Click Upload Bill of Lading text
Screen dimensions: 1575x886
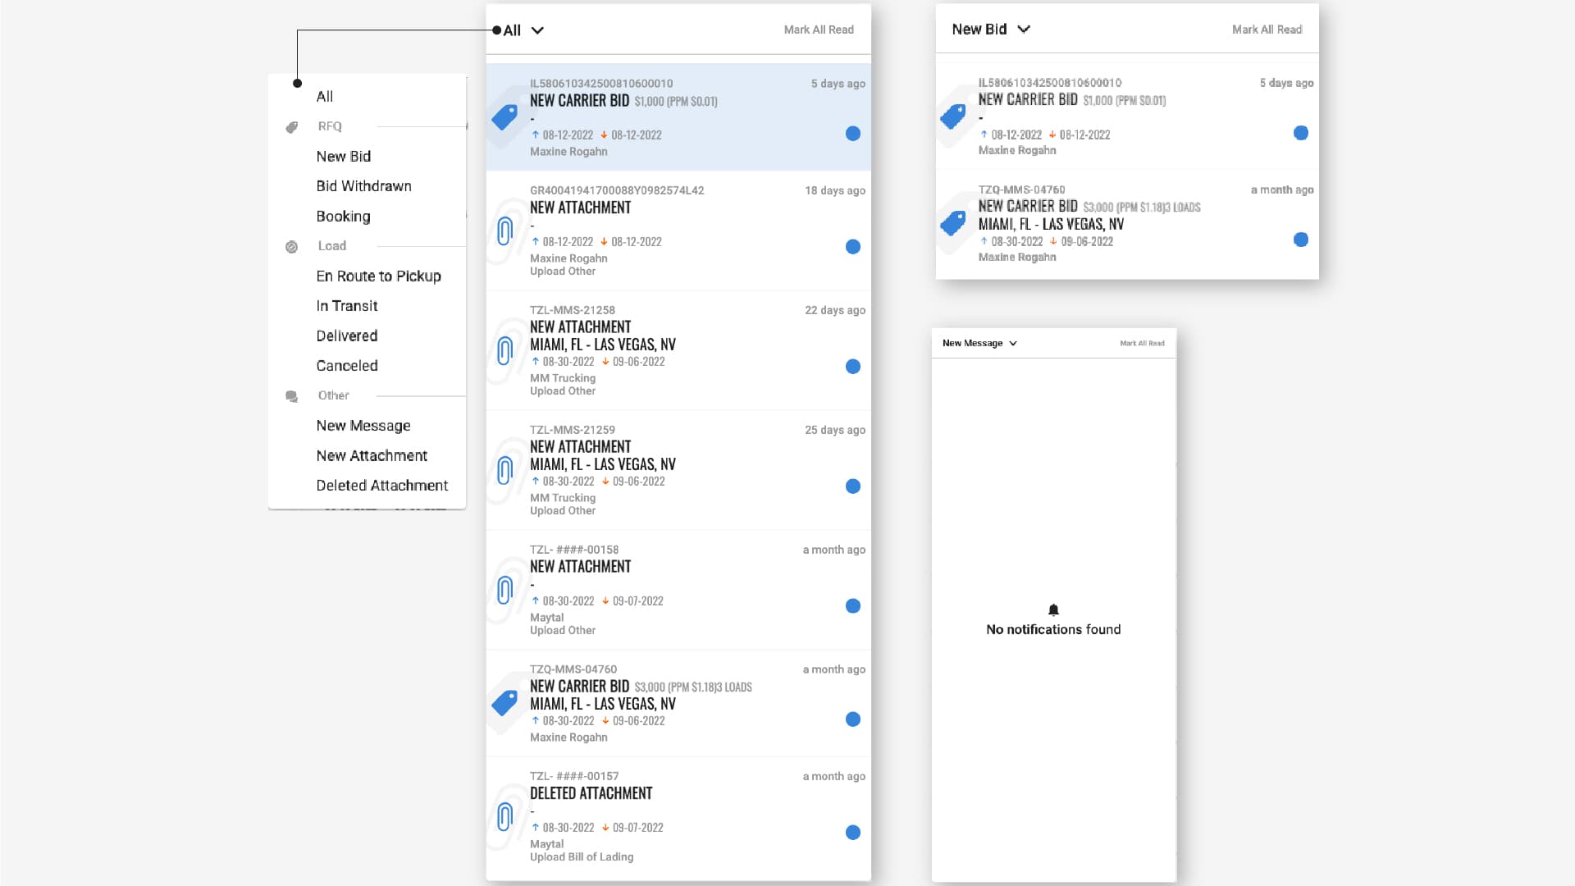tap(582, 857)
